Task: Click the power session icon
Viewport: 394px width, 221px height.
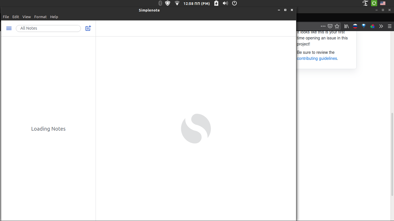Action: (234, 3)
